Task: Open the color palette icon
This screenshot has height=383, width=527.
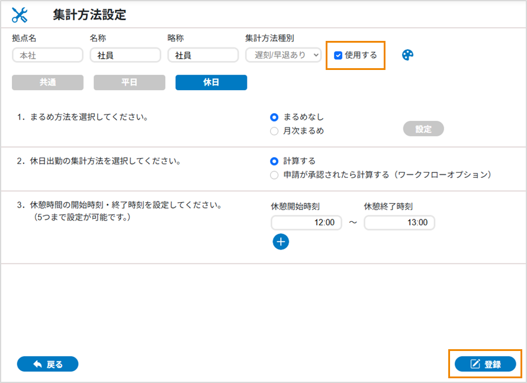Action: pos(407,55)
